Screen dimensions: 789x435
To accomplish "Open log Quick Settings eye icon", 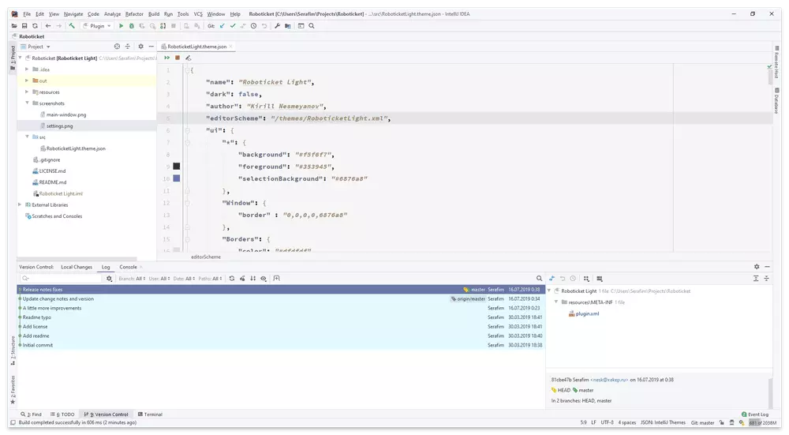I will click(264, 279).
